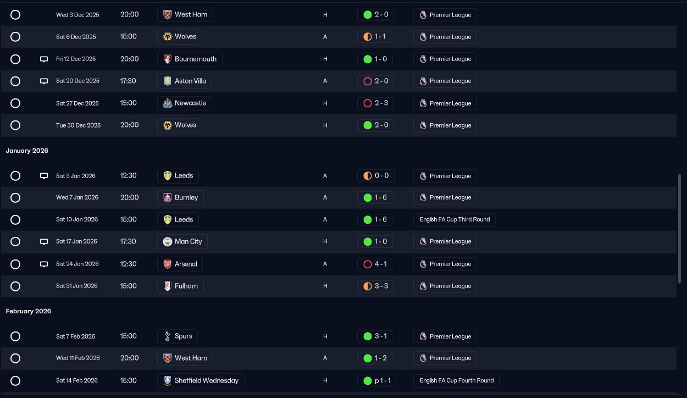
Task: Open English FA Cup Third Round competition
Action: (x=455, y=219)
